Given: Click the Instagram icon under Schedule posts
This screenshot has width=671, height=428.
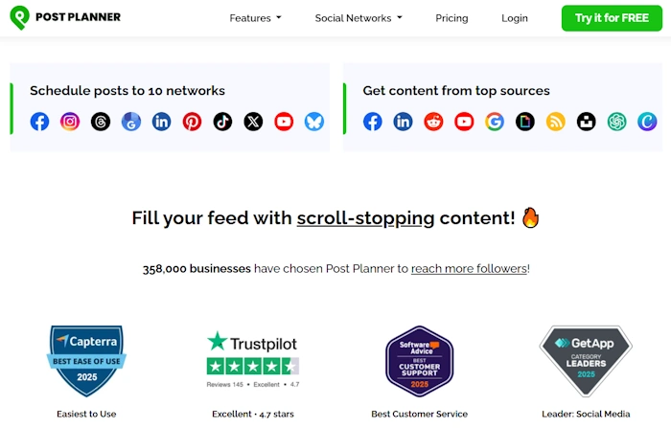Looking at the screenshot, I should (x=70, y=122).
